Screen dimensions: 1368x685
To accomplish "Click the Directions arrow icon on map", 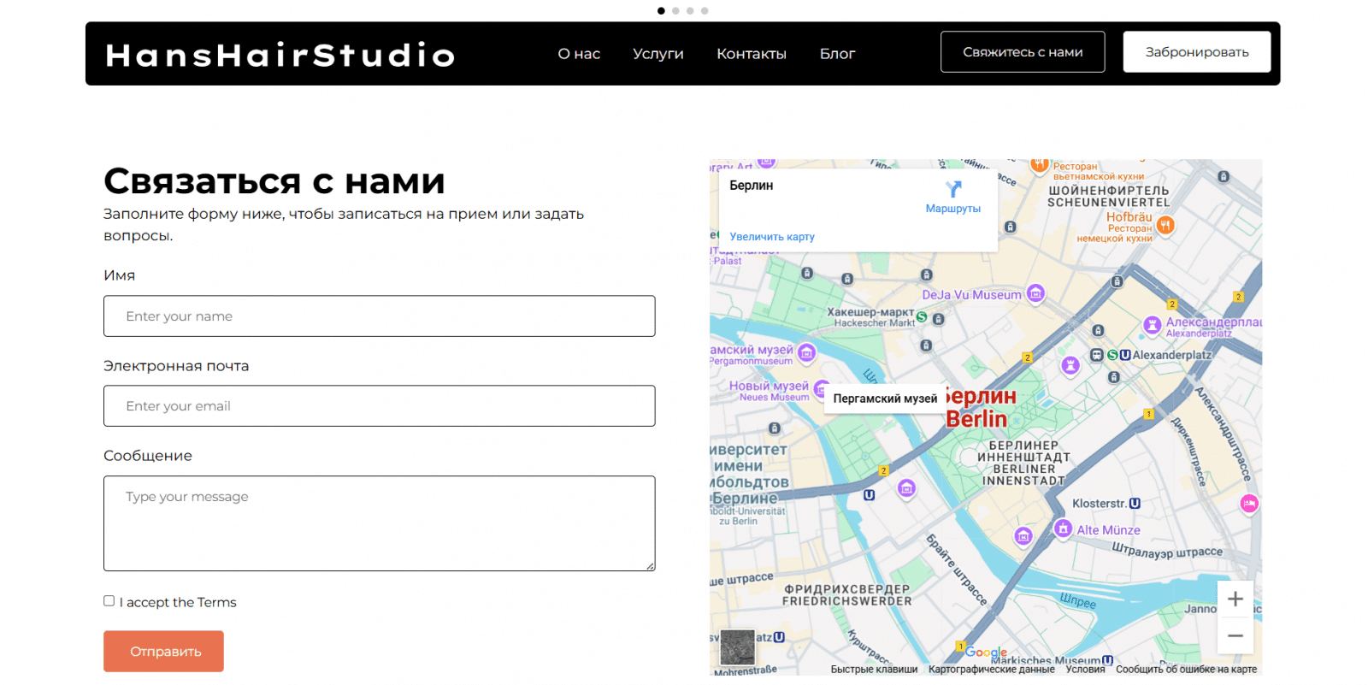I will [953, 189].
